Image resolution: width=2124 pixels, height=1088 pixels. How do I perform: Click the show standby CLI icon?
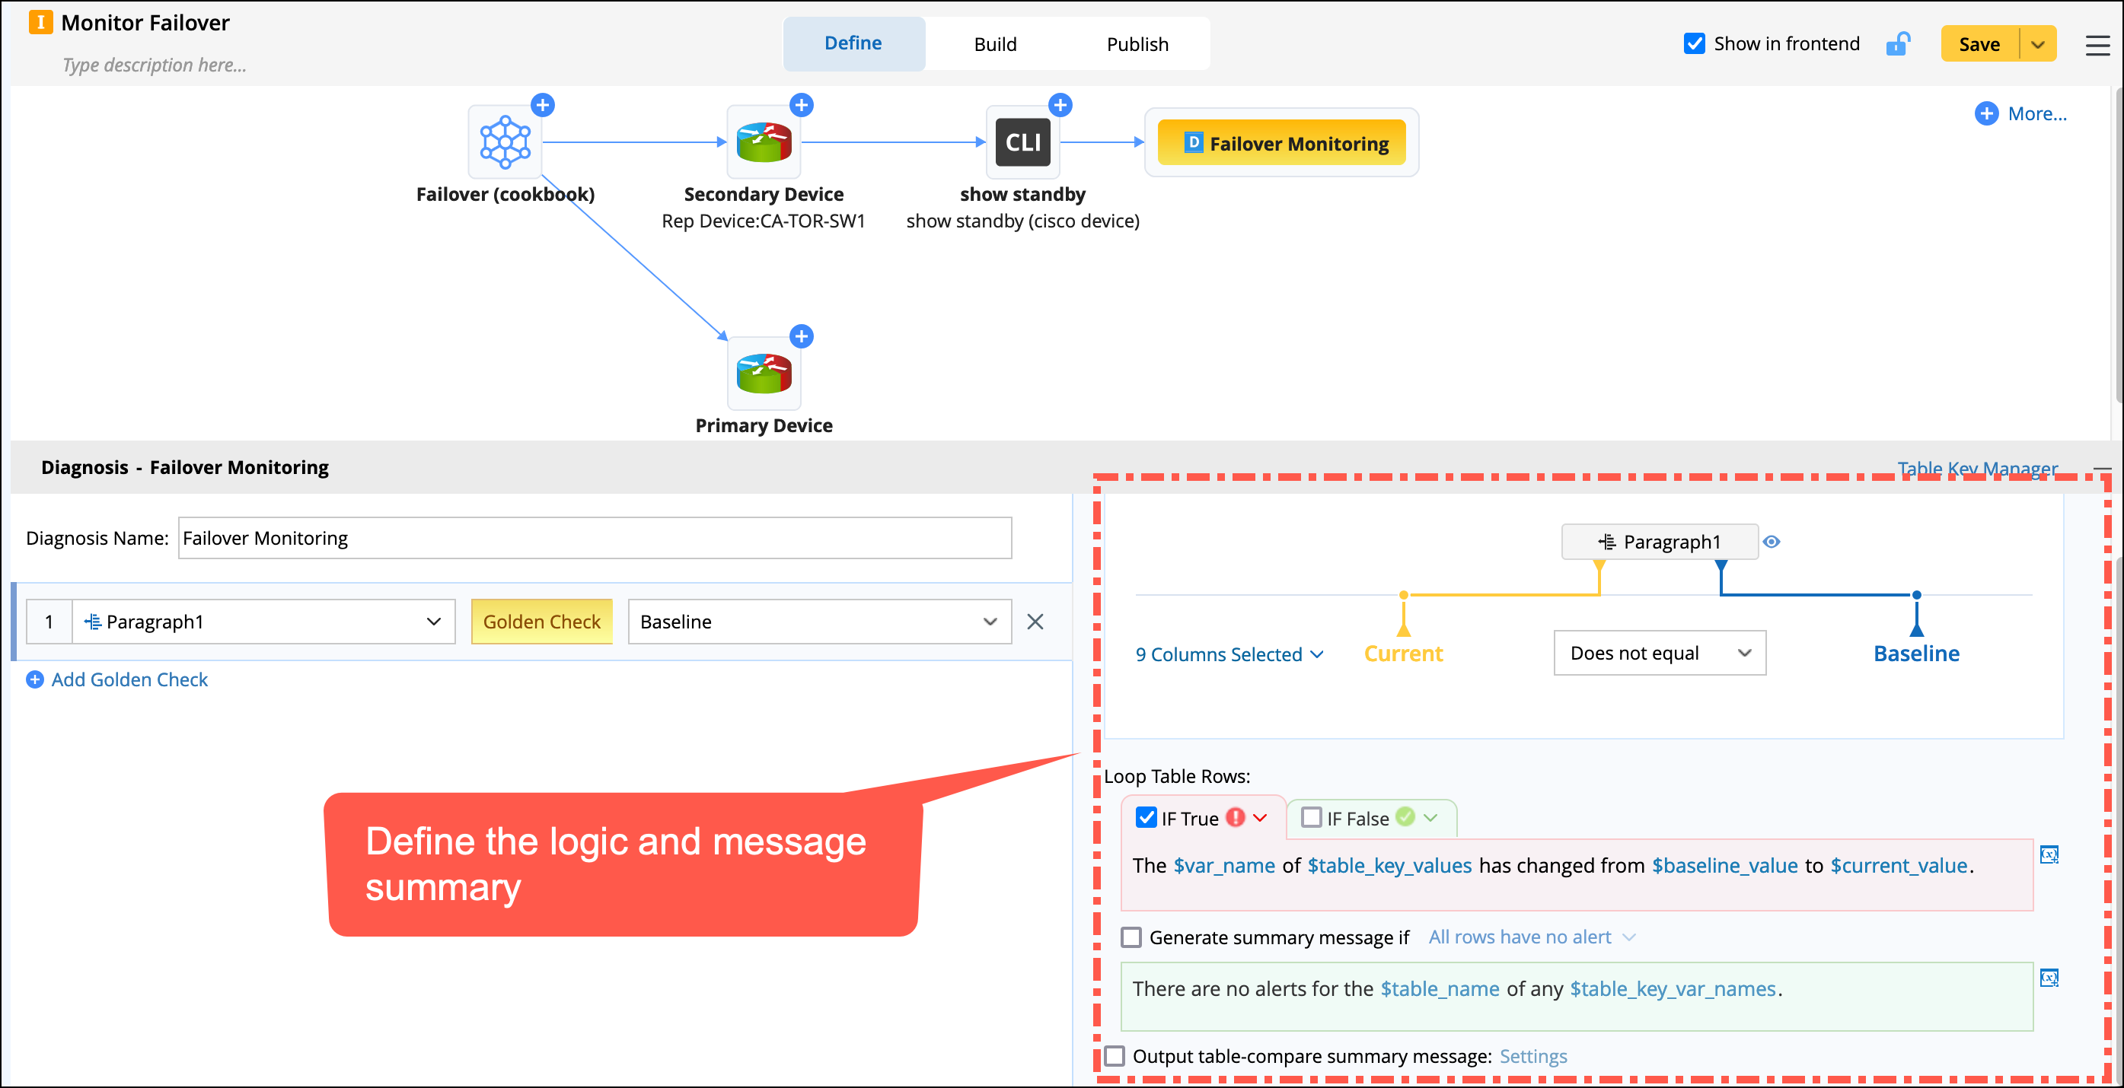[x=1022, y=142]
